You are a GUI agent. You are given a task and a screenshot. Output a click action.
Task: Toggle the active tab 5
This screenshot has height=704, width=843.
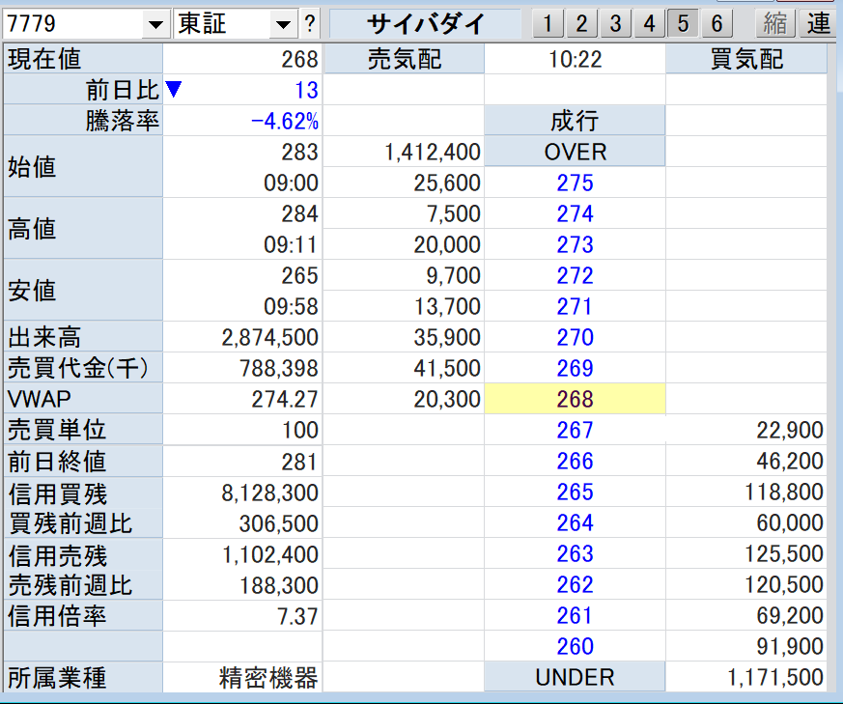(683, 24)
